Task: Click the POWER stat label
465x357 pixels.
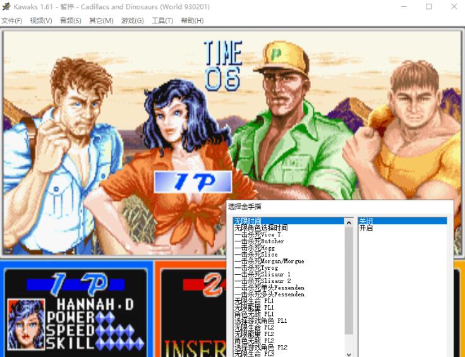Action: pos(71,318)
